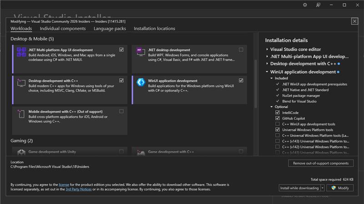
Task: Disable the IntelliCode optional component
Action: coord(278,112)
